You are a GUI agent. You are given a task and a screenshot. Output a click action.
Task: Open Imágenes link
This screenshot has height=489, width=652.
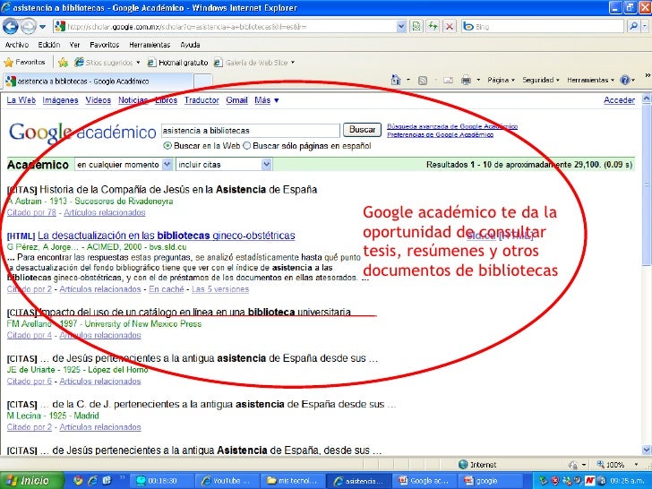point(60,100)
